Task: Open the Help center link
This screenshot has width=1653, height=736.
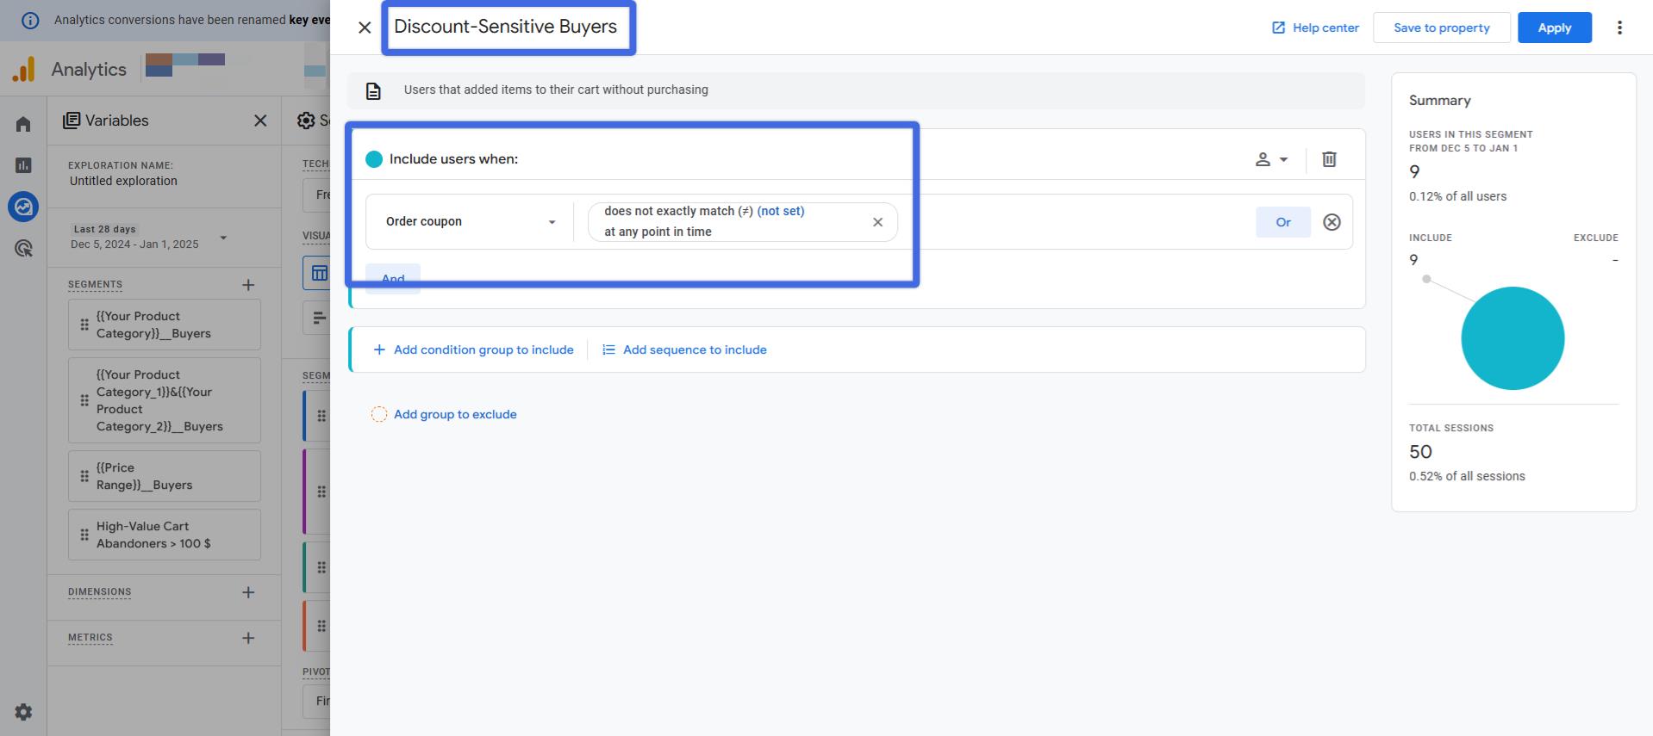Action: click(x=1315, y=28)
